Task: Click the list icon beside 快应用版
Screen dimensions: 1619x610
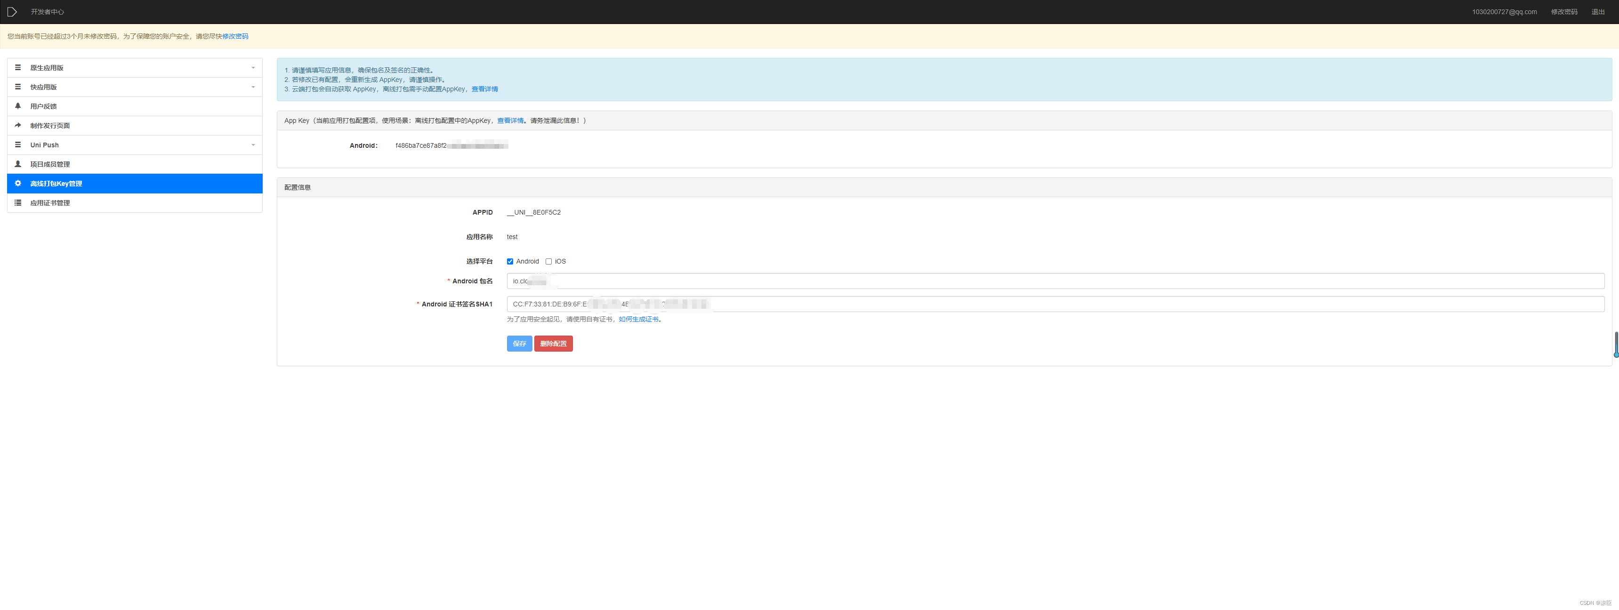Action: pos(17,87)
